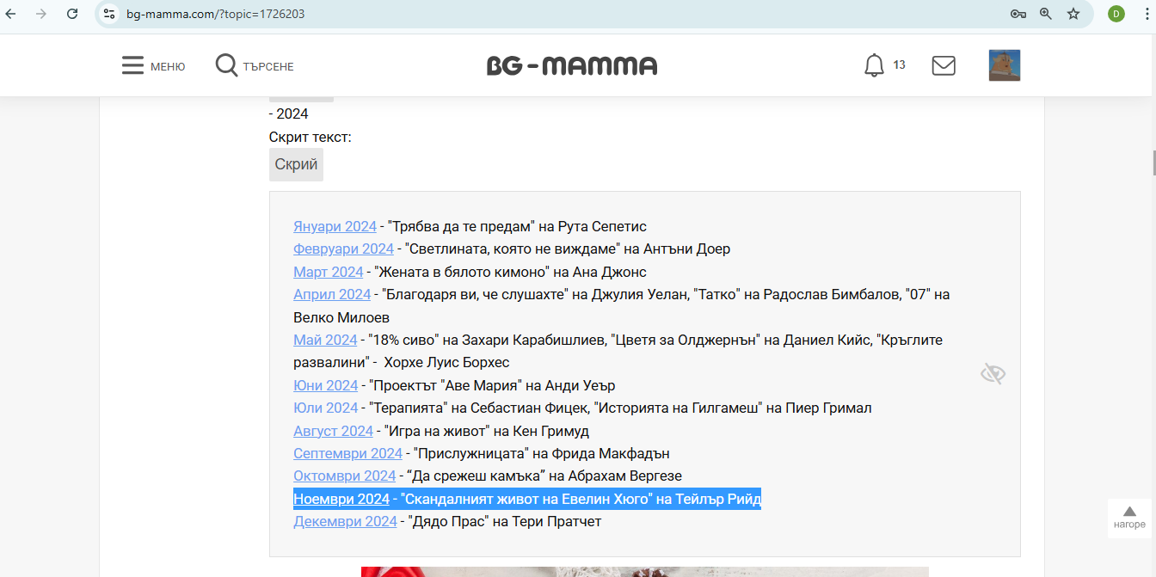Screen dimensions: 1156x577
Task: Open the browser zoom magnifier icon
Action: (1046, 14)
